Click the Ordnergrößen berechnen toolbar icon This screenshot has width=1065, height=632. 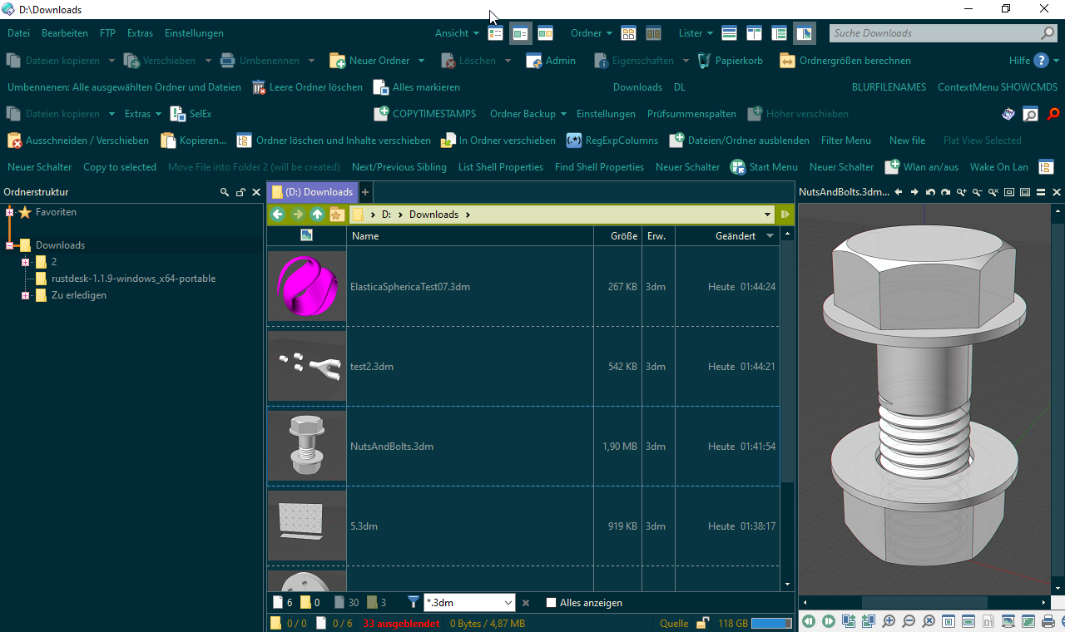(x=787, y=61)
